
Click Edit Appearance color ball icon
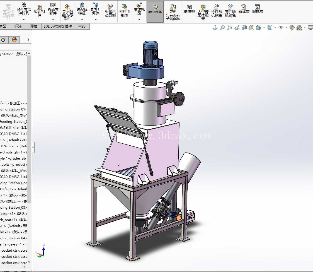[292, 28]
